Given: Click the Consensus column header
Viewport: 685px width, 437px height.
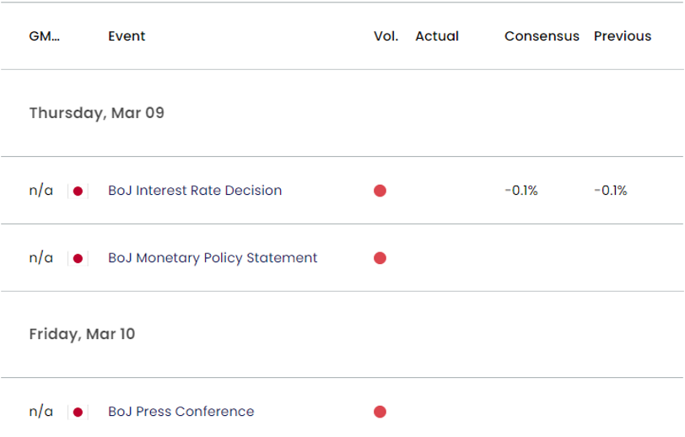Looking at the screenshot, I should tap(542, 36).
